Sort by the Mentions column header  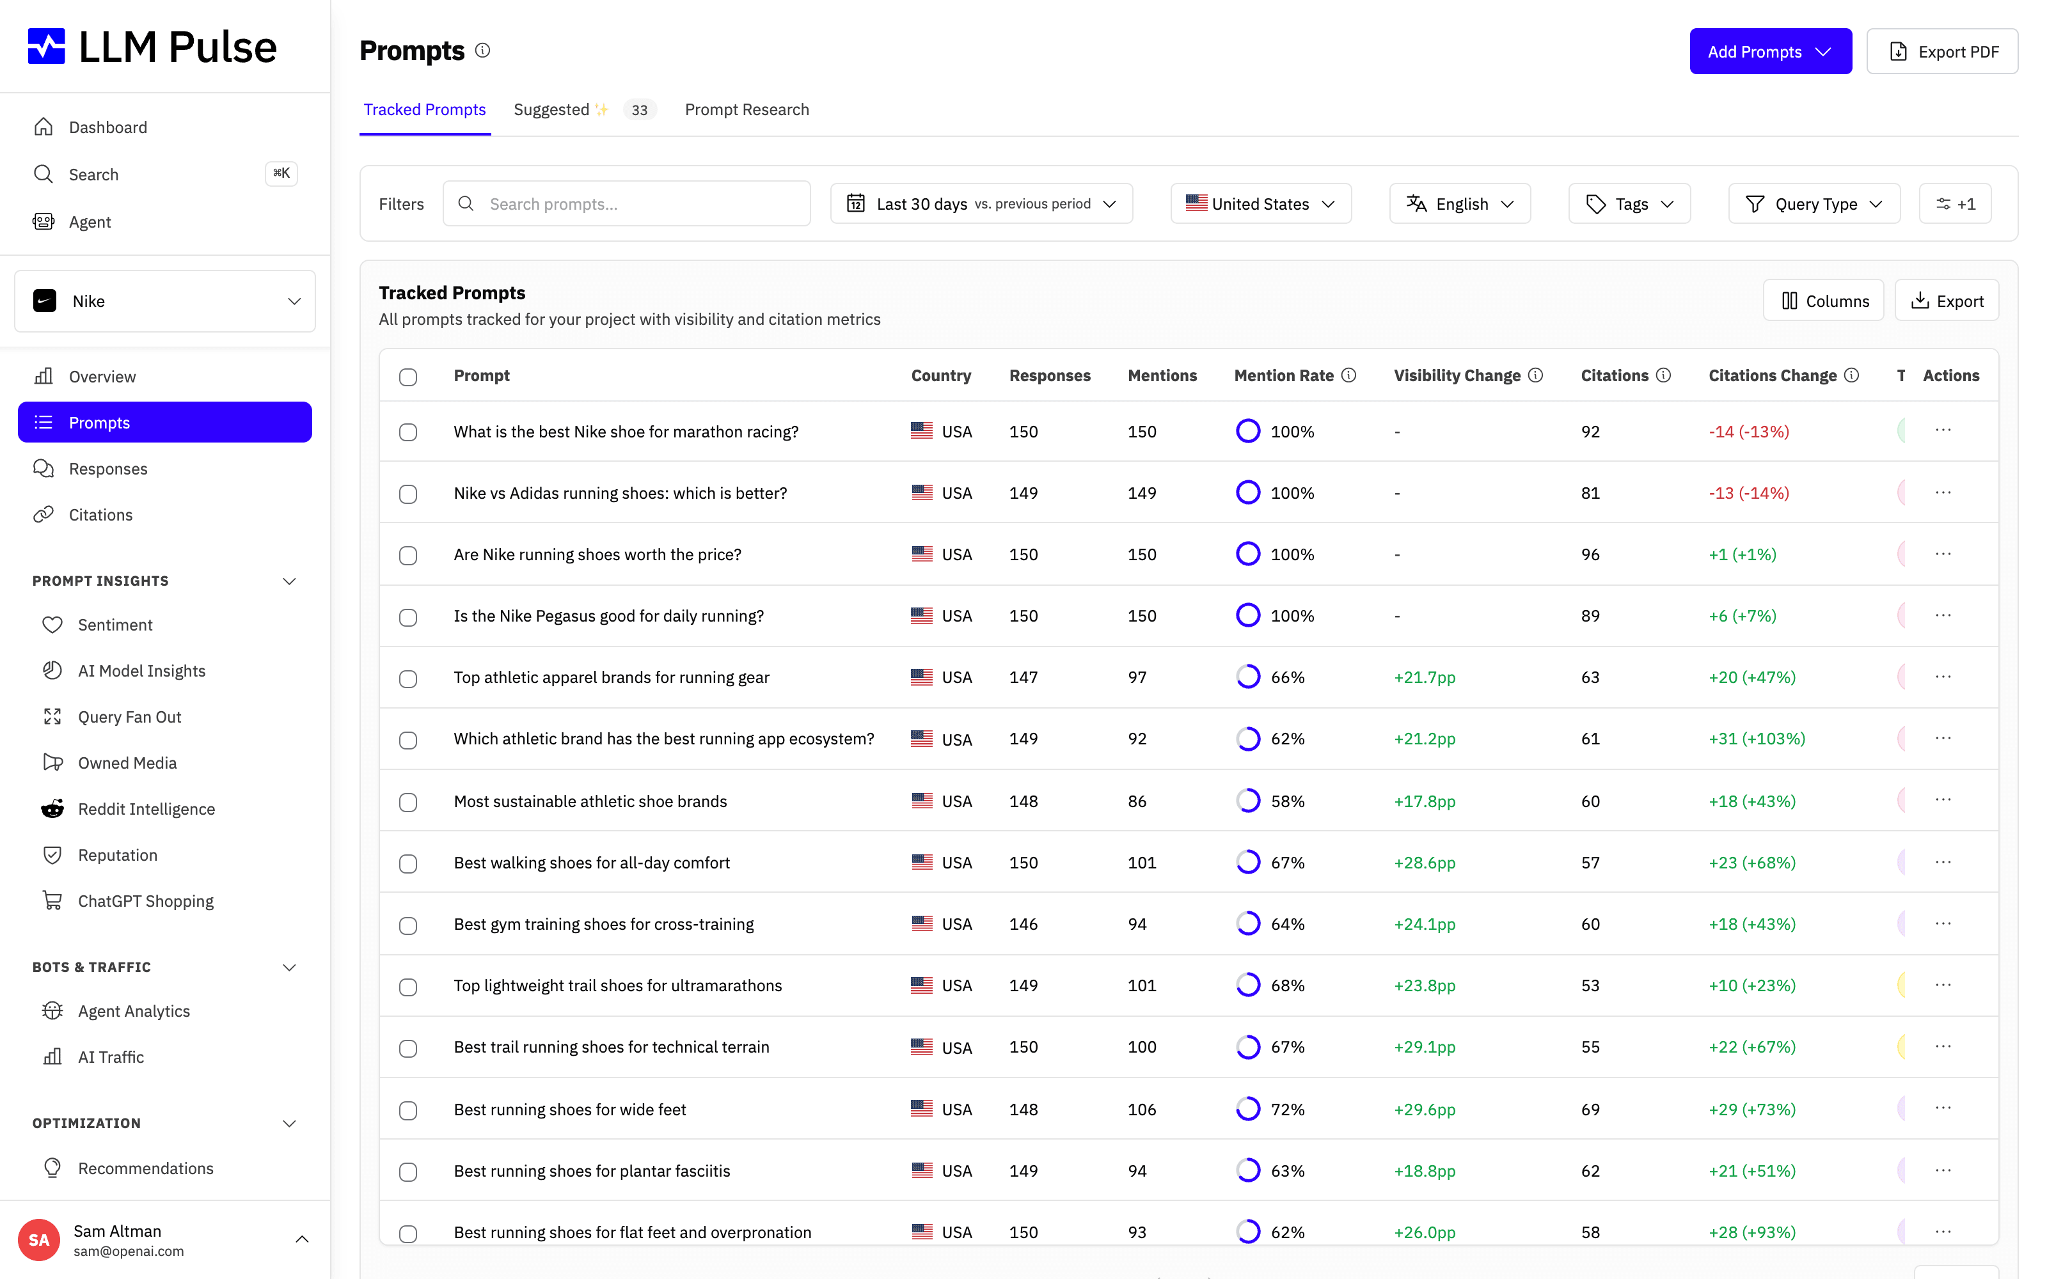1162,375
